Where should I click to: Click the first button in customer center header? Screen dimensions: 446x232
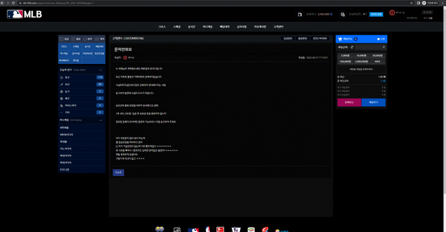pos(288,38)
